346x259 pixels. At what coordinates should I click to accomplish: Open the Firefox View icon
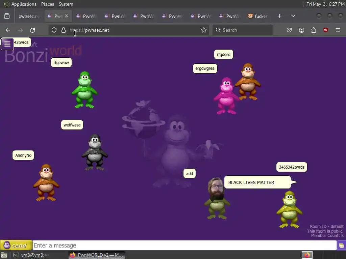7,16
